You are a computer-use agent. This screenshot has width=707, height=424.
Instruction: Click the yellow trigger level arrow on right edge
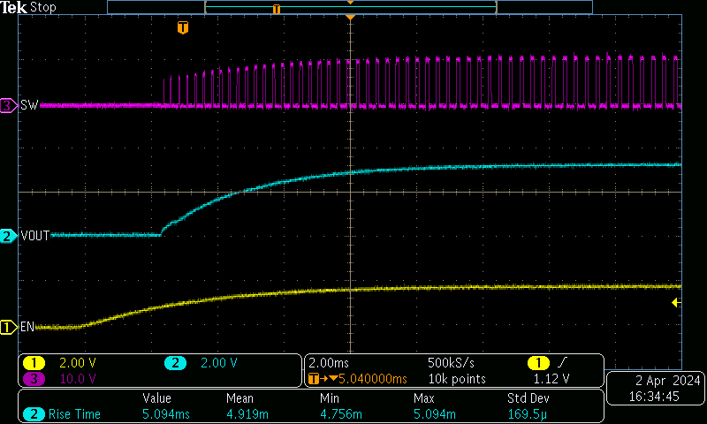coord(676,303)
